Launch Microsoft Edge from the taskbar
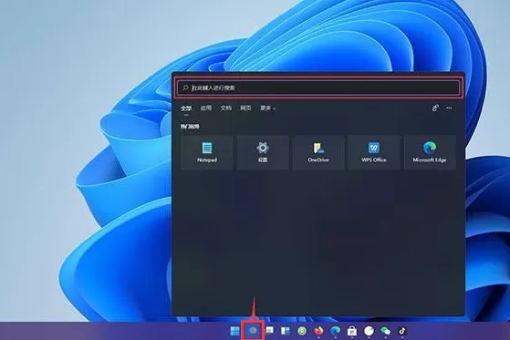Screen dimensions: 510x340 (335, 331)
